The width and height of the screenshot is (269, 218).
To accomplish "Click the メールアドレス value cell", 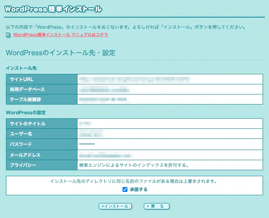I will (106, 155).
